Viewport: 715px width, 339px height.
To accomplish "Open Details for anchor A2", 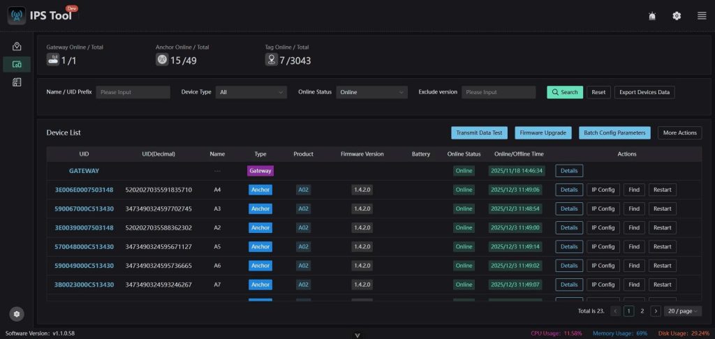I will pos(569,227).
